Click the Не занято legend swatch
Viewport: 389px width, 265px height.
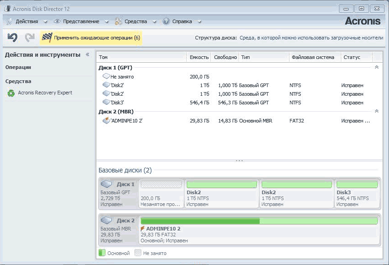(138, 253)
